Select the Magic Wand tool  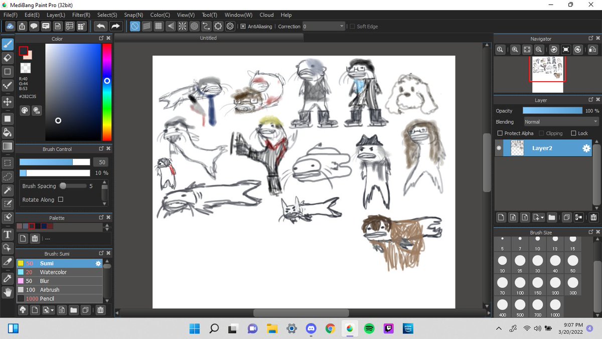8,190
